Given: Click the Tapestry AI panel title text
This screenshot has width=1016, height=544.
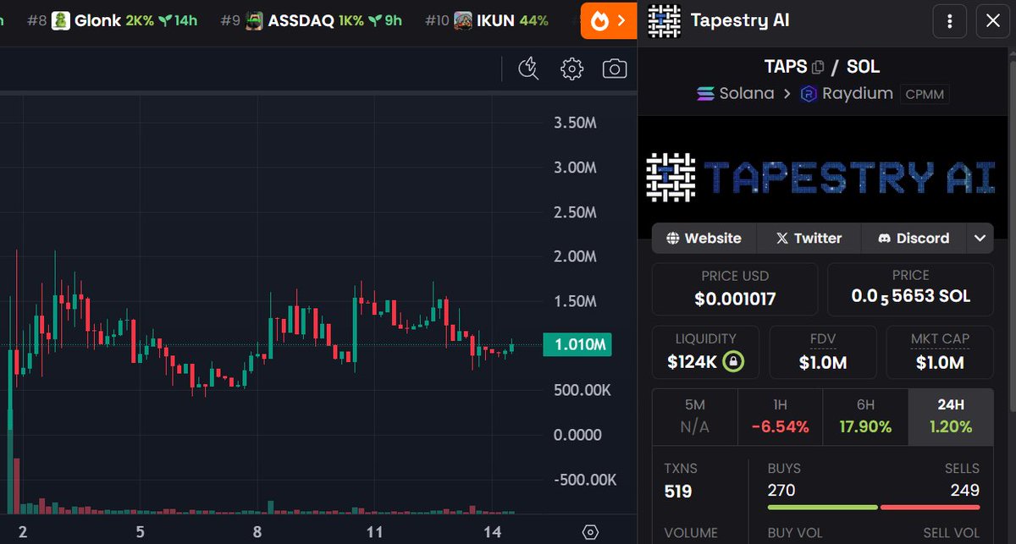Looking at the screenshot, I should (740, 20).
